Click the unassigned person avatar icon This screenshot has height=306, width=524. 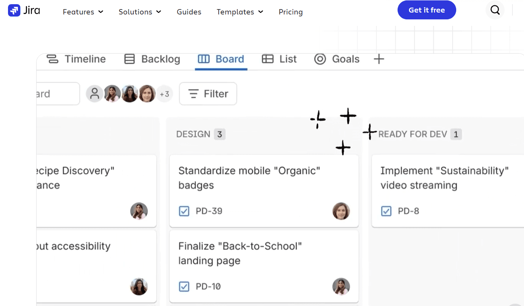[94, 94]
